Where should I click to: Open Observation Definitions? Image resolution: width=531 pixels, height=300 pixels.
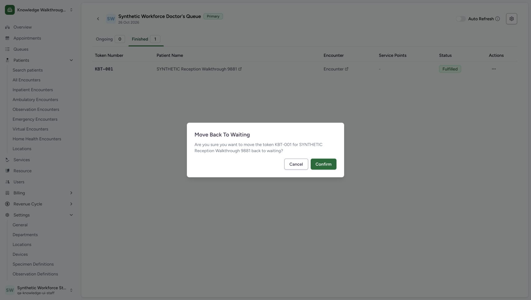(x=35, y=274)
